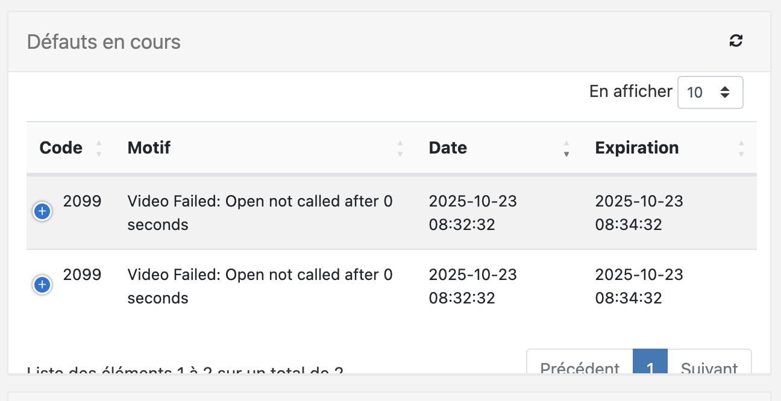Click the sort arrows icon beside Motif
This screenshot has height=401, width=781.
[400, 148]
